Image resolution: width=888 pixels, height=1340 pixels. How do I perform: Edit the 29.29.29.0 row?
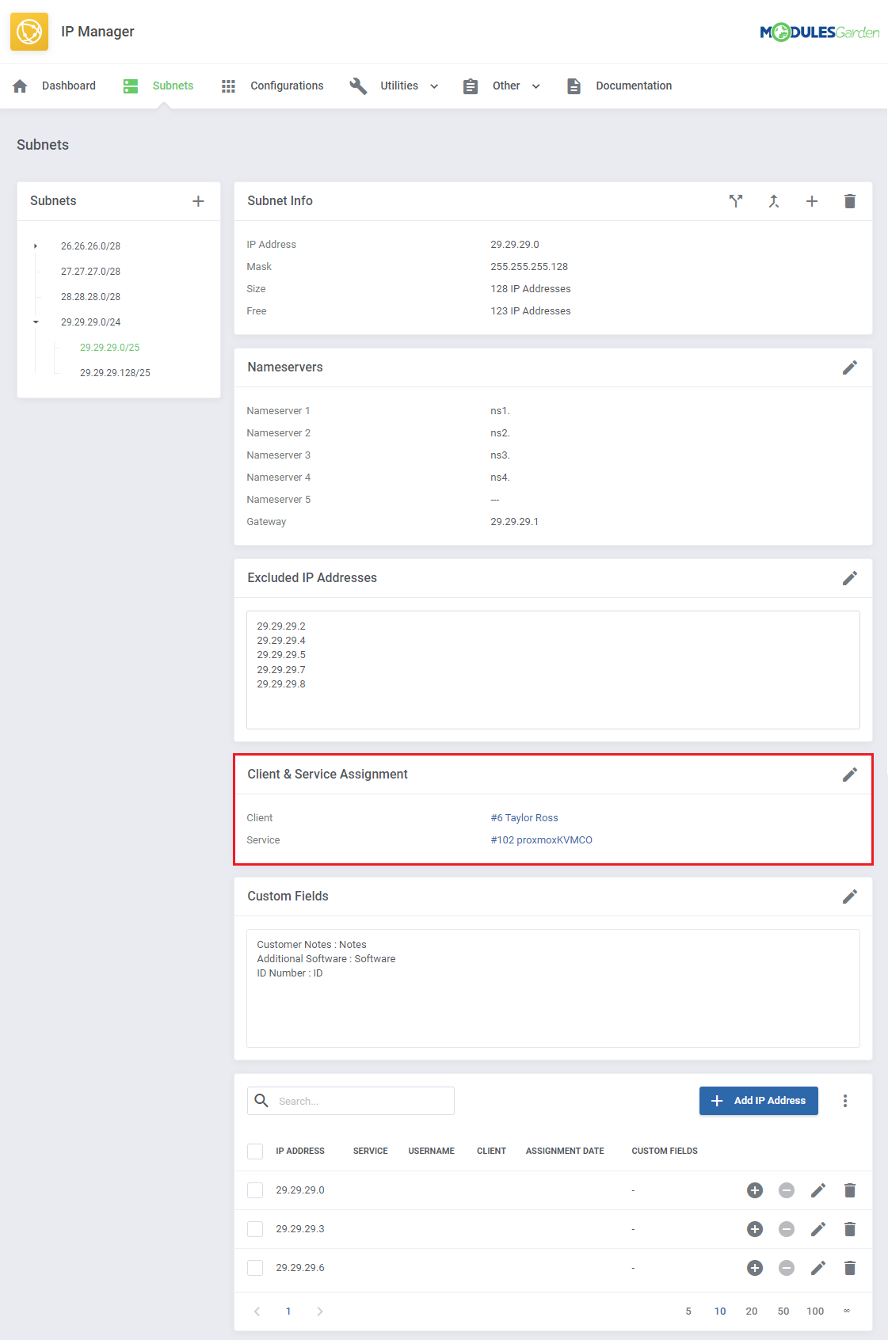point(818,1190)
